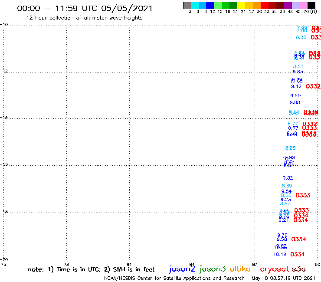Image resolution: width=321 pixels, height=282 pixels.
Task: Select the dark blue legend swatch
Action: [x=210, y=5]
